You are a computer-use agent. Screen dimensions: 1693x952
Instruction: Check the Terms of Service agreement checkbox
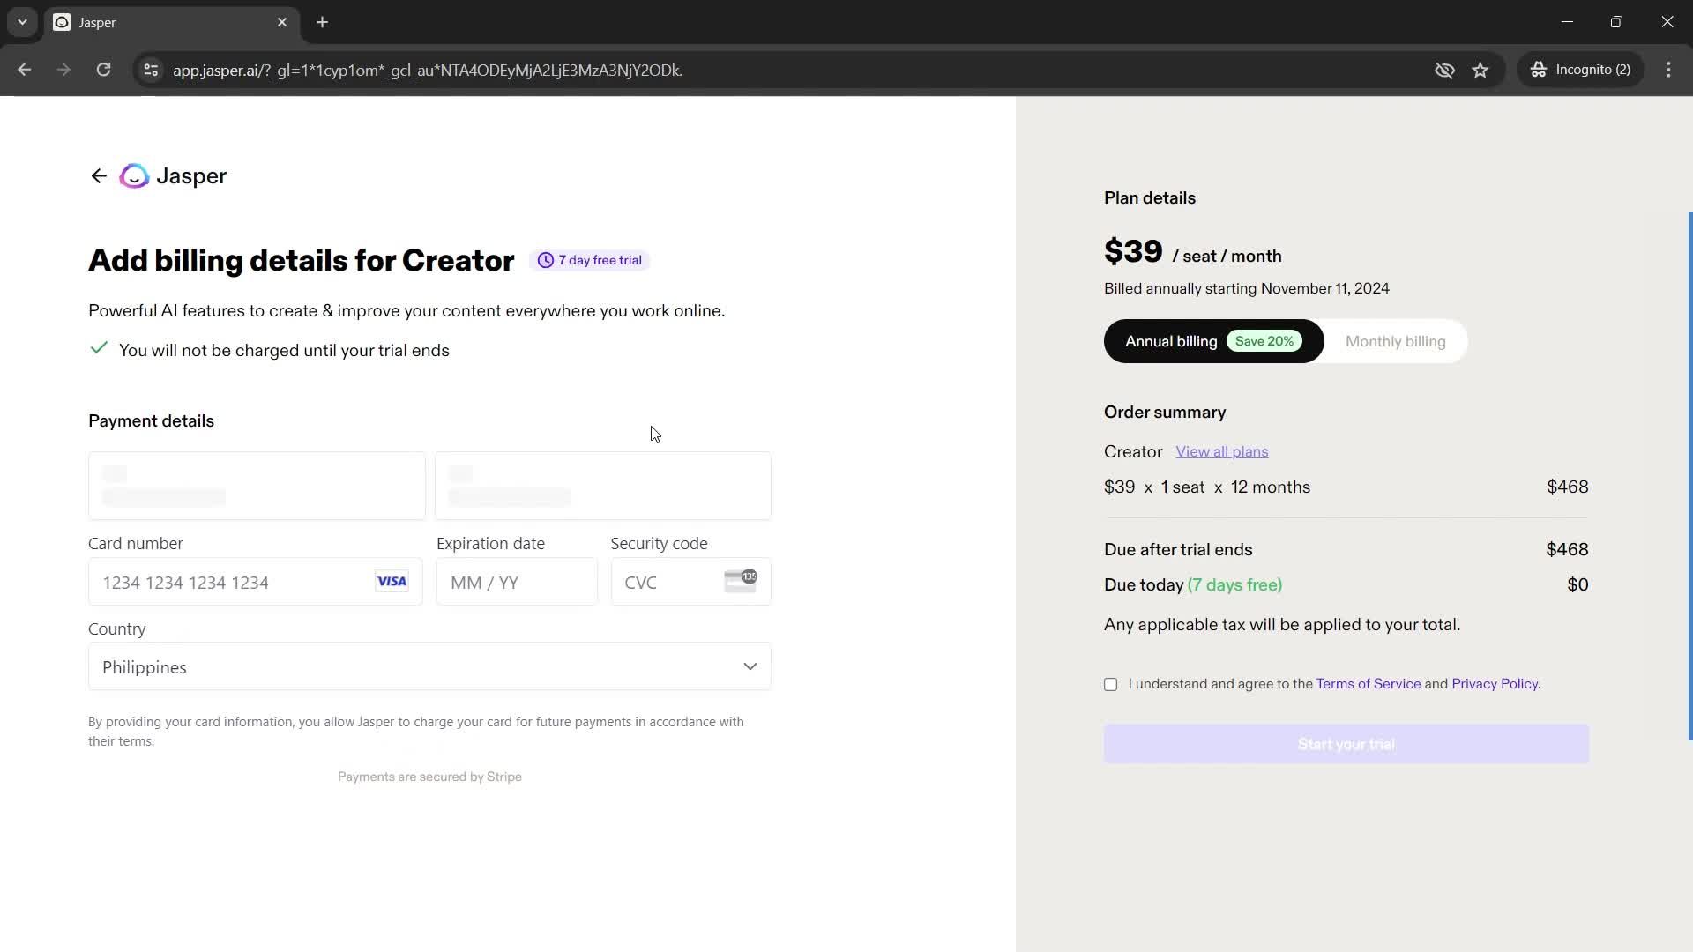coord(1110,683)
